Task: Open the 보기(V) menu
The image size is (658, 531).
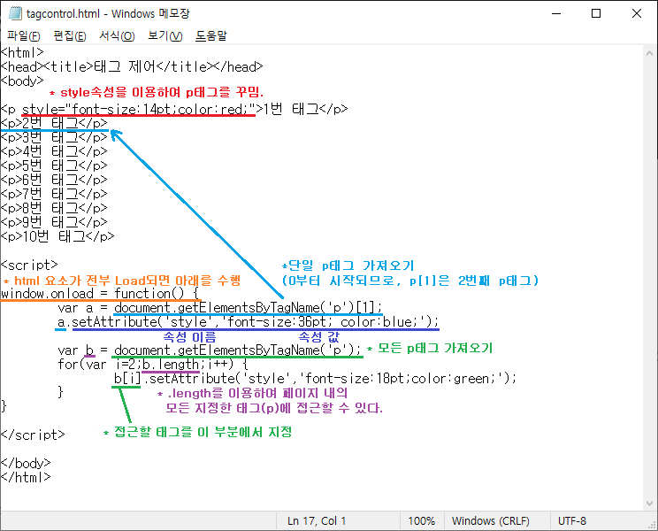Action: click(164, 36)
